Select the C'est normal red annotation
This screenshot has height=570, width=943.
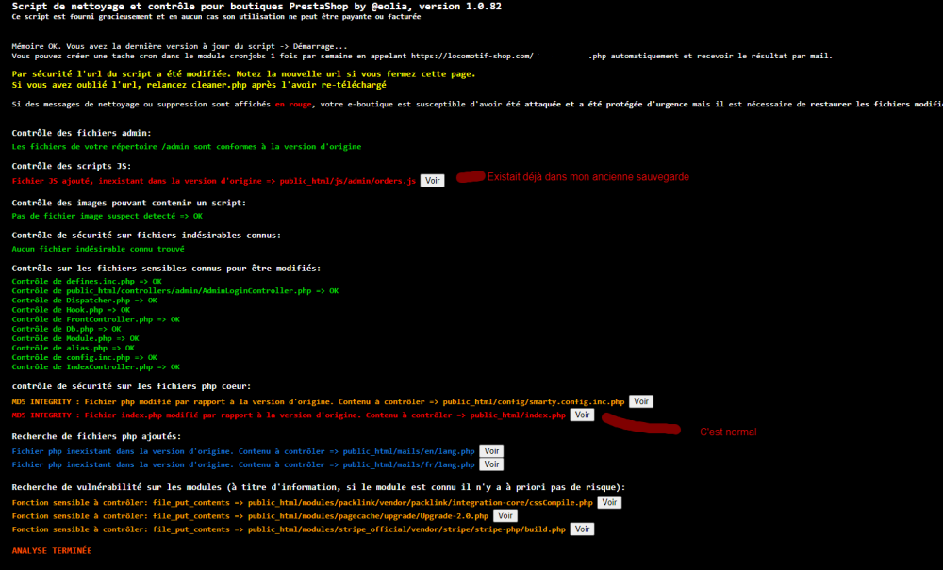pos(728,432)
